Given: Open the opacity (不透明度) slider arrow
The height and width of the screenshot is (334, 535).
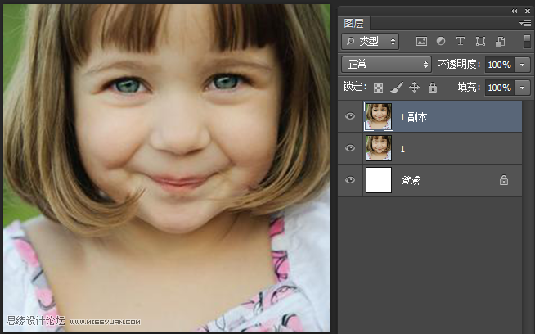Looking at the screenshot, I should (523, 65).
